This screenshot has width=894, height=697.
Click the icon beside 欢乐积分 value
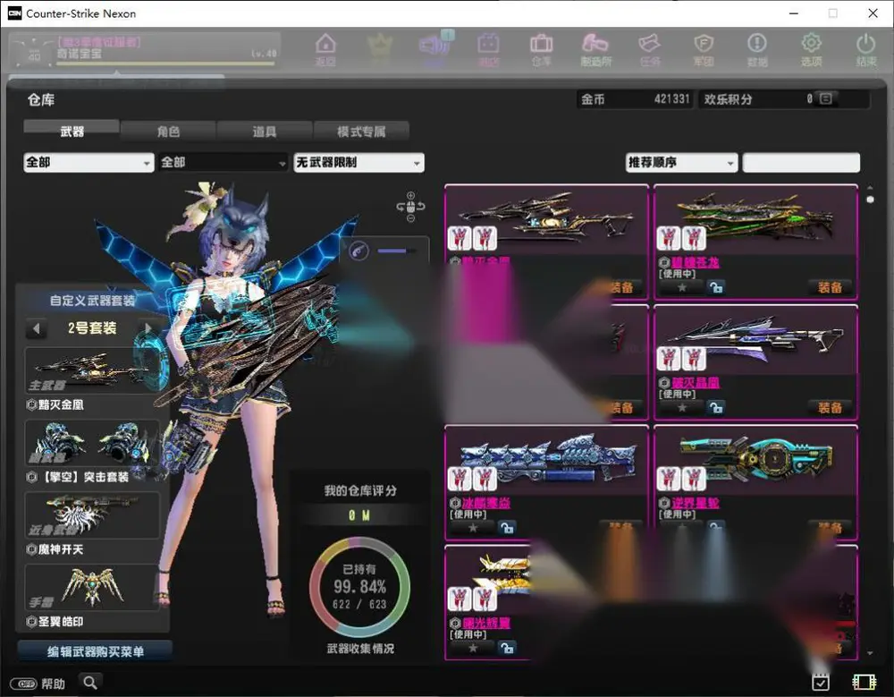[825, 98]
